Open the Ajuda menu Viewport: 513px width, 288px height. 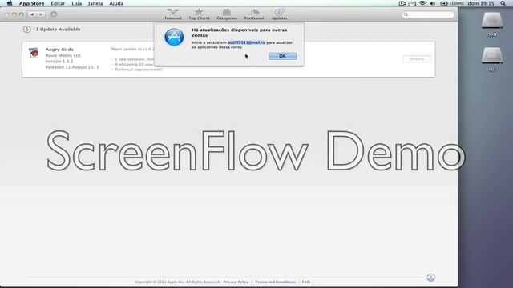(116, 3)
